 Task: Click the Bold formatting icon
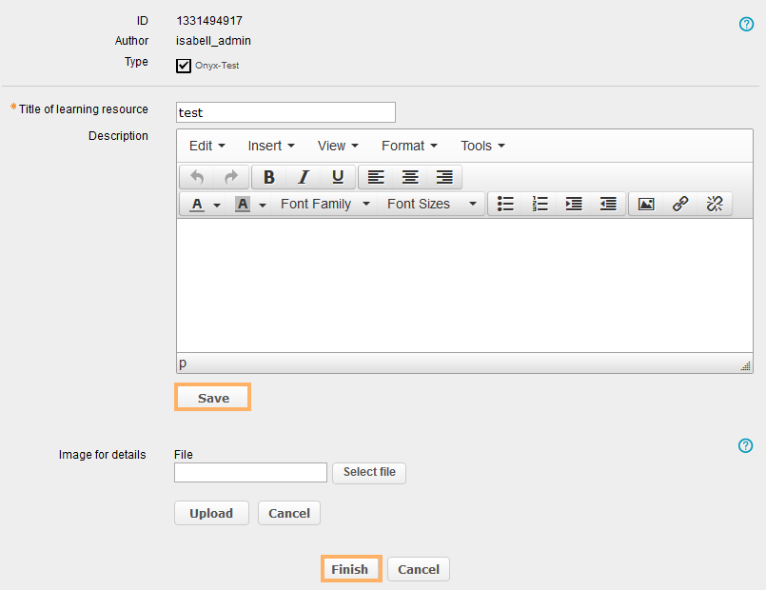[x=269, y=177]
